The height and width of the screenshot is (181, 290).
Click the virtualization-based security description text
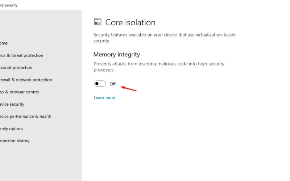point(165,38)
